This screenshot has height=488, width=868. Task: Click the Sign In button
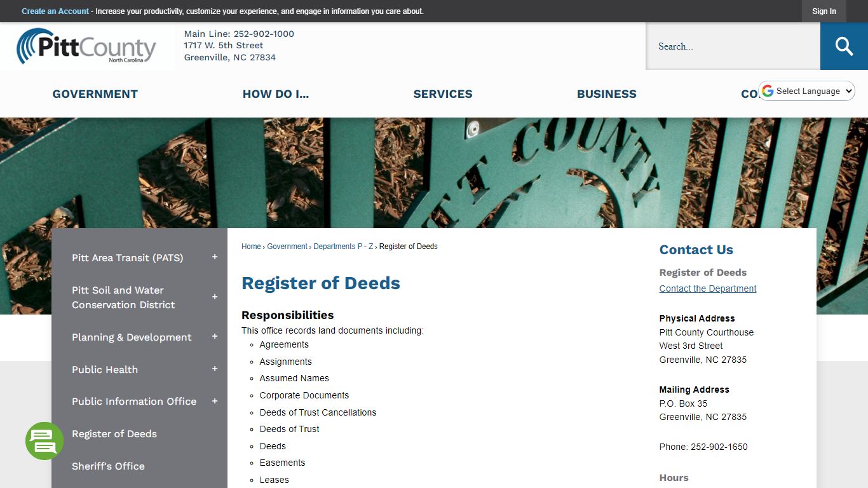coord(824,11)
